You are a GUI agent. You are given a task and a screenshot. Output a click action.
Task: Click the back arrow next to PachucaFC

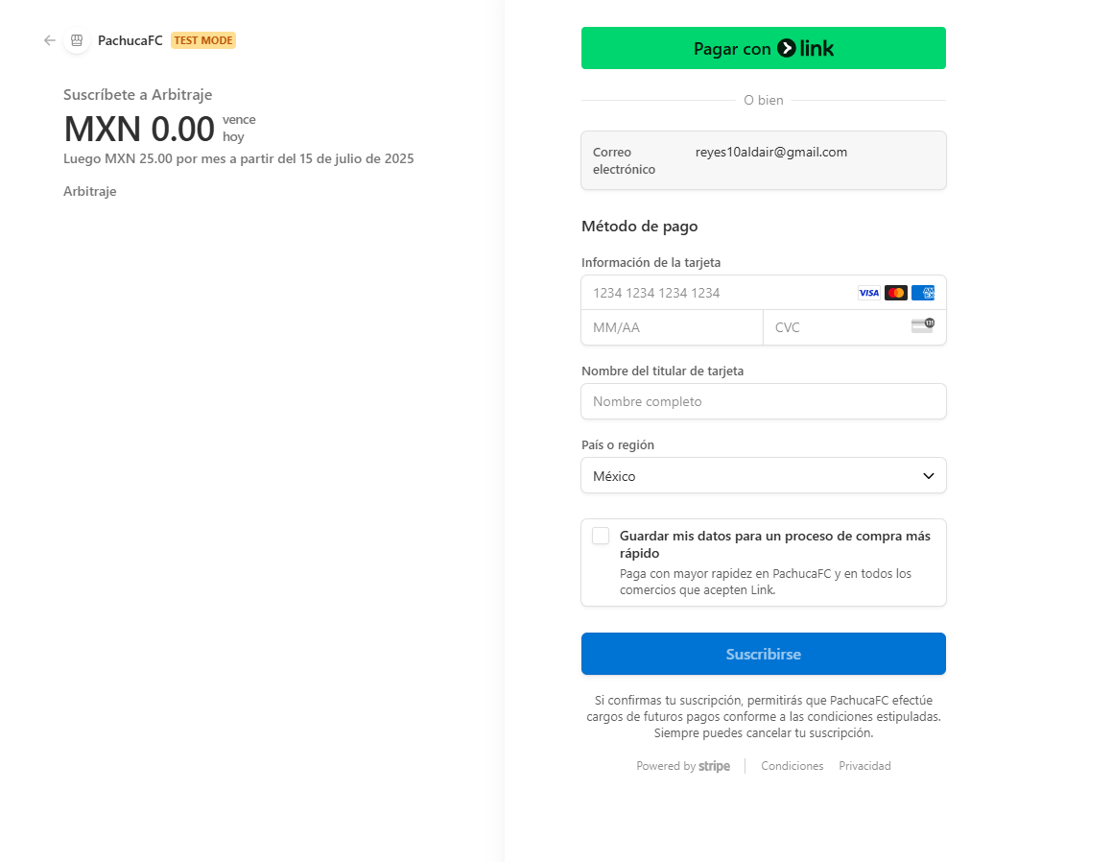50,40
